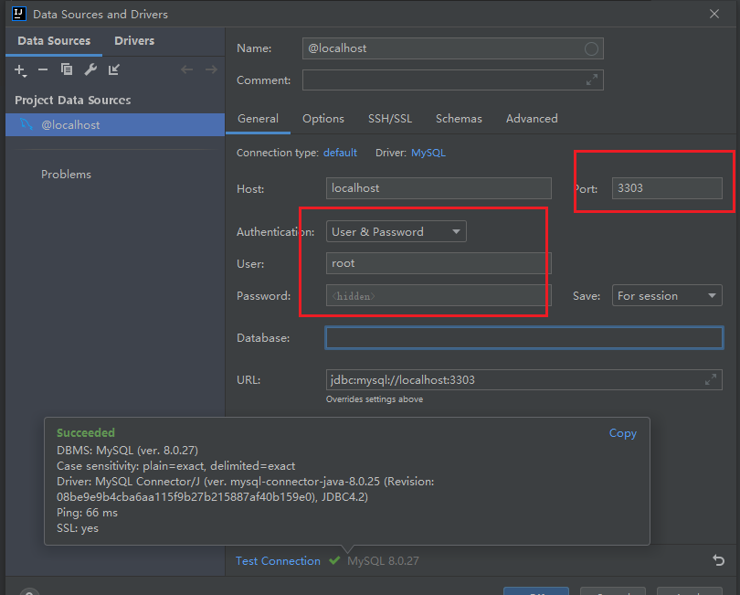Click the make global import arrow icon

113,69
